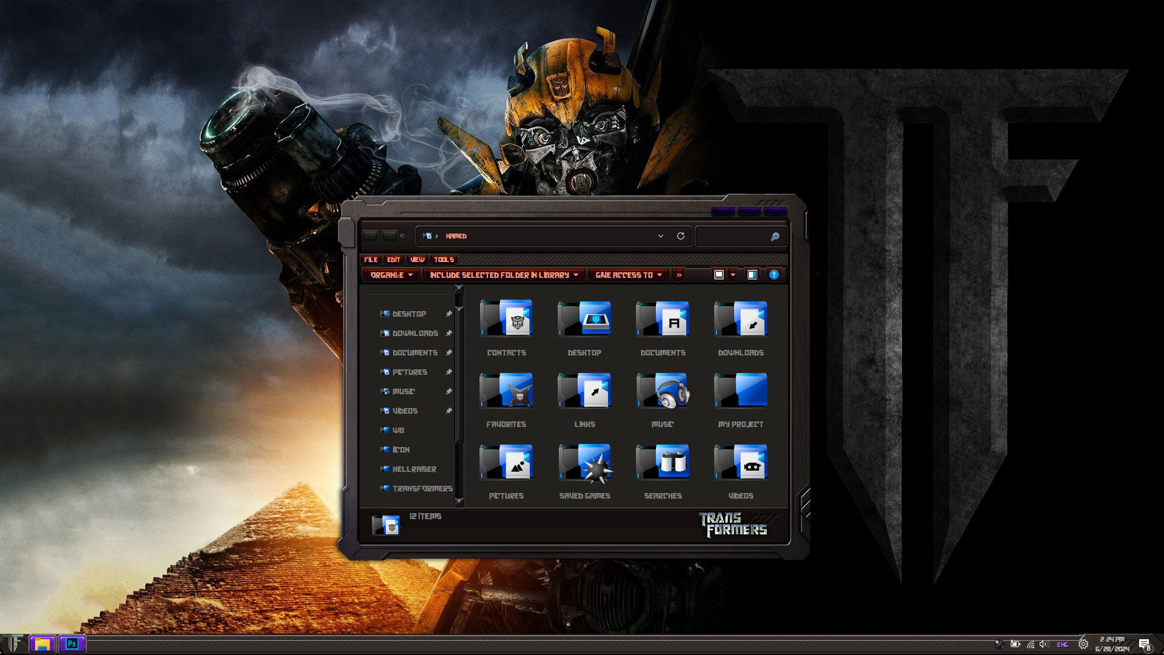The width and height of the screenshot is (1164, 655).
Task: Click the refresh icon in the address bar
Action: pos(681,236)
